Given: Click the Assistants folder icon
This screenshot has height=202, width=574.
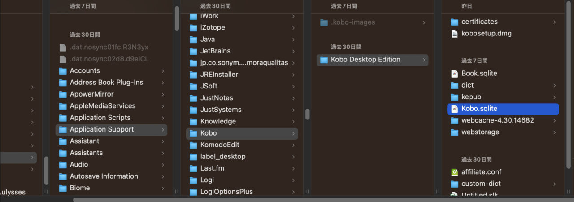Looking at the screenshot, I should click(x=63, y=153).
